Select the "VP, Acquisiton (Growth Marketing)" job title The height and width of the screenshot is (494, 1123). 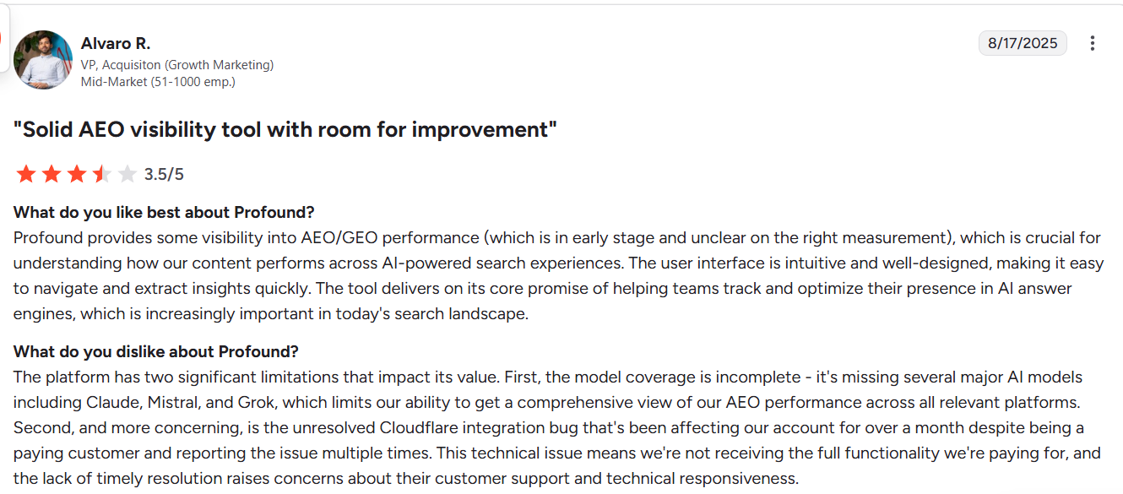[177, 65]
